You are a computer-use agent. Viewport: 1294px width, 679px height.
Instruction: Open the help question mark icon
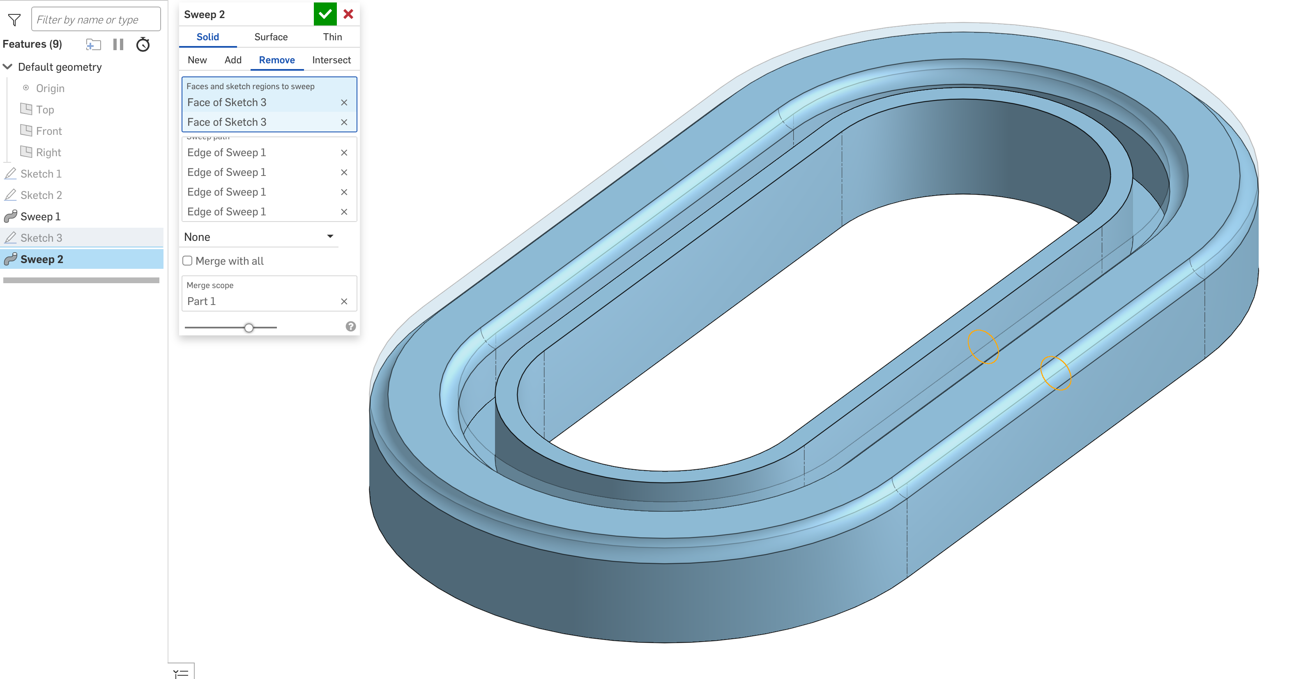tap(351, 327)
